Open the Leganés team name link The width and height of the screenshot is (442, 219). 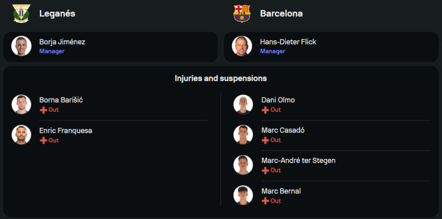click(x=57, y=13)
